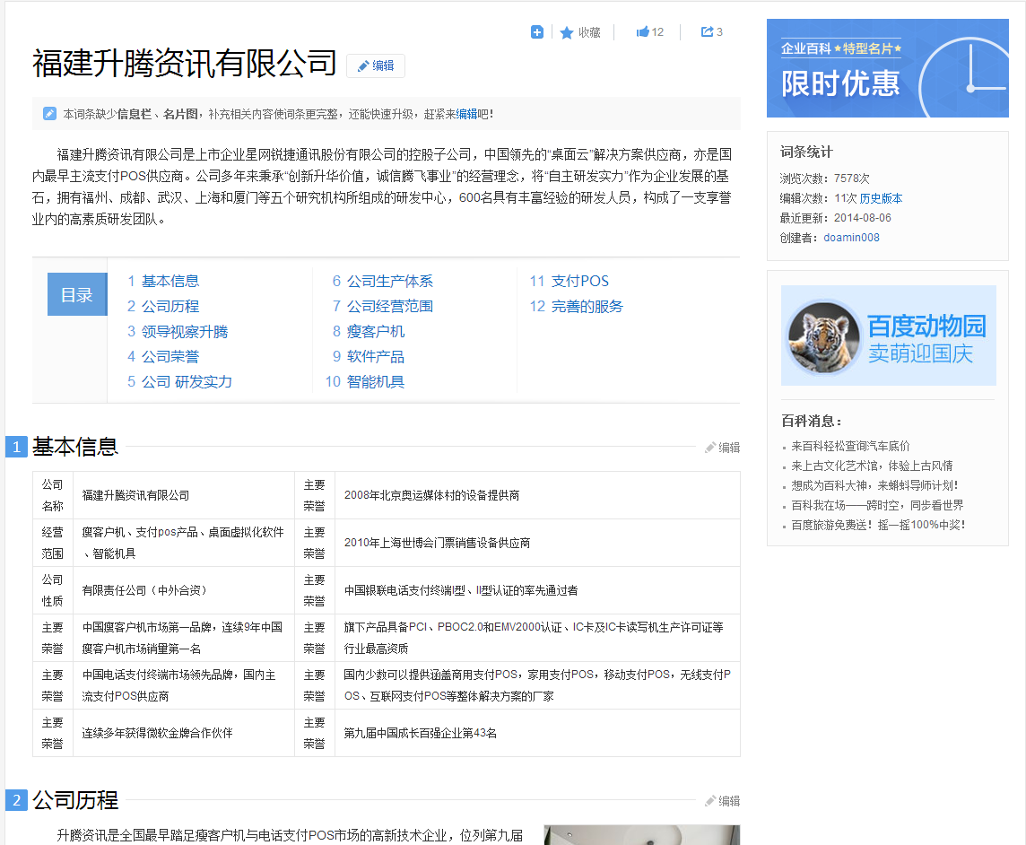Image resolution: width=1026 pixels, height=845 pixels.
Task: Click the blue 目录 contents label
Action: click(x=77, y=294)
